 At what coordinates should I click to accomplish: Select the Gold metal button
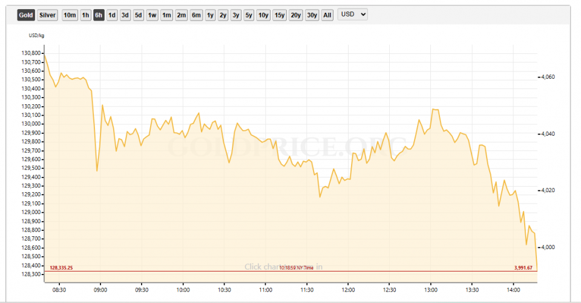click(x=25, y=15)
